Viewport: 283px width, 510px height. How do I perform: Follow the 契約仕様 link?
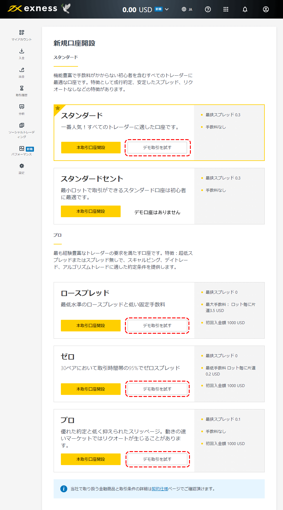point(160,489)
